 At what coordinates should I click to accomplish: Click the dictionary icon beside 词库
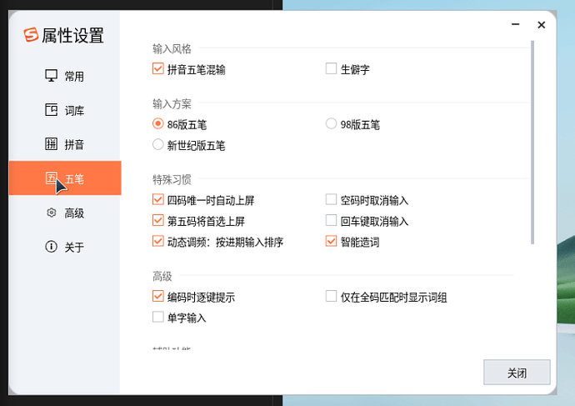pyautogui.click(x=52, y=110)
